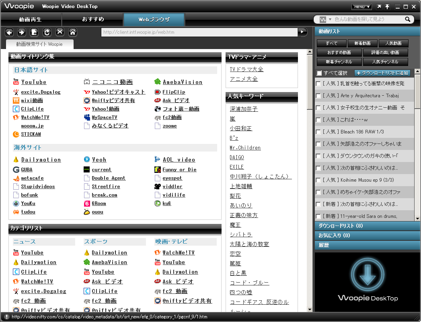Open the search engine selector arrow
The image size is (421, 322).
coord(330,19)
